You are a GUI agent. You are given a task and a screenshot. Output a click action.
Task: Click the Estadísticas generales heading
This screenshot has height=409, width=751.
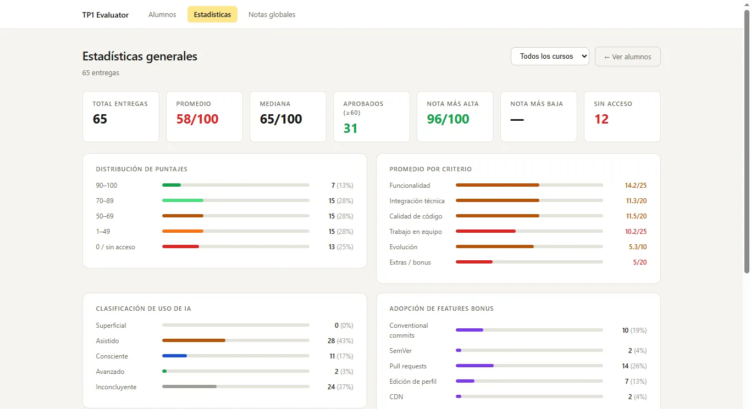coord(140,56)
